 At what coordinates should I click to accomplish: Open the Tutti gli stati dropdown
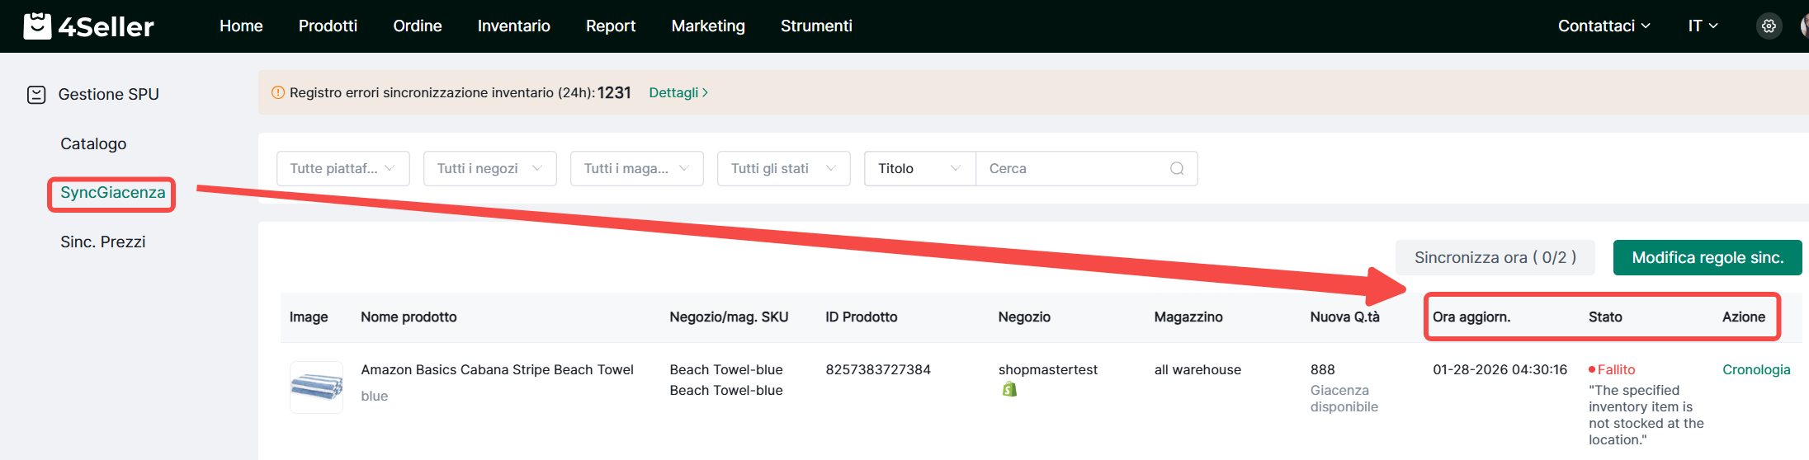(x=783, y=169)
